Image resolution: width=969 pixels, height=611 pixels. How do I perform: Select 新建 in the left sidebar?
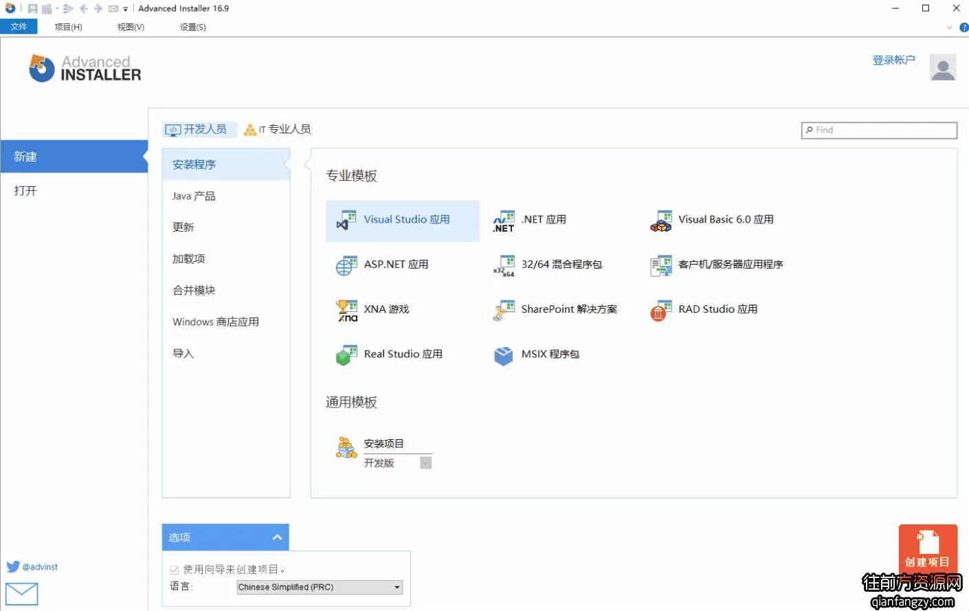(74, 157)
